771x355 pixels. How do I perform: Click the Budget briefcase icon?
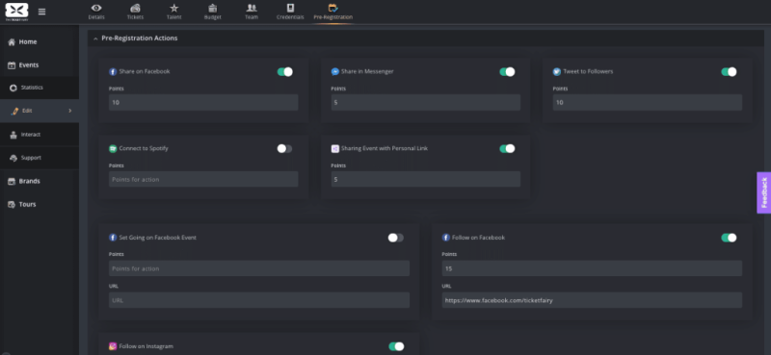[x=213, y=8]
